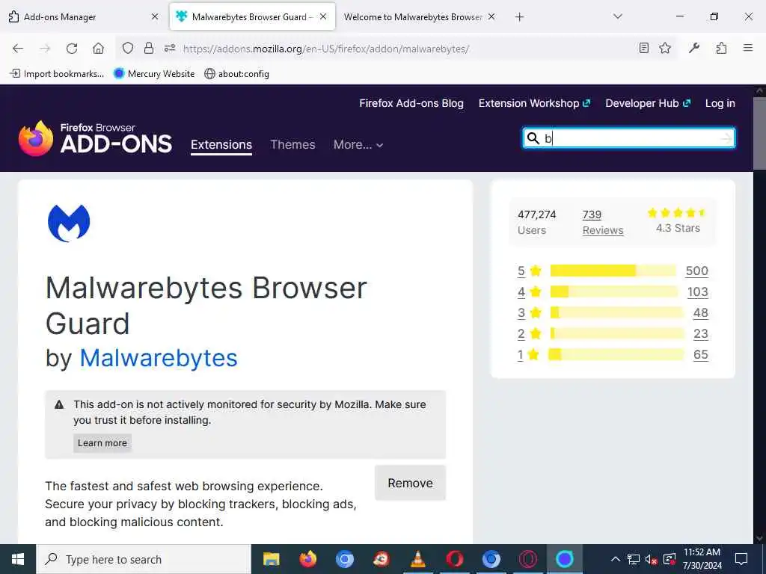Open a new tab with the plus button

[x=519, y=17]
